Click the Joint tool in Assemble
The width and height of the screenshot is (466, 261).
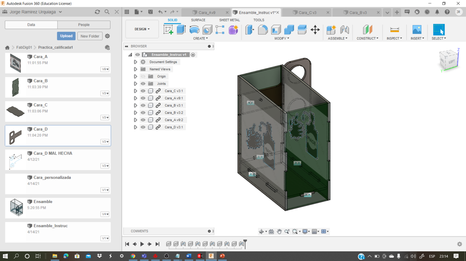344,30
